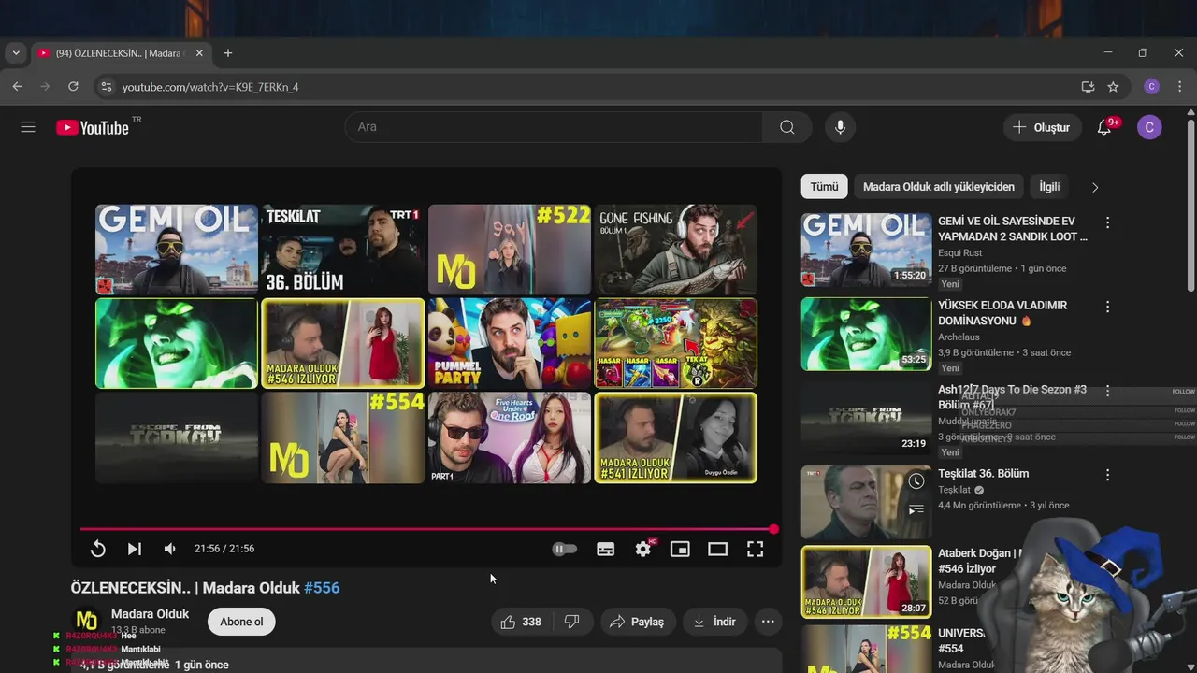The width and height of the screenshot is (1197, 673).
Task: Open end-screen Five Hearts Under One Roof suggestion
Action: [510, 437]
